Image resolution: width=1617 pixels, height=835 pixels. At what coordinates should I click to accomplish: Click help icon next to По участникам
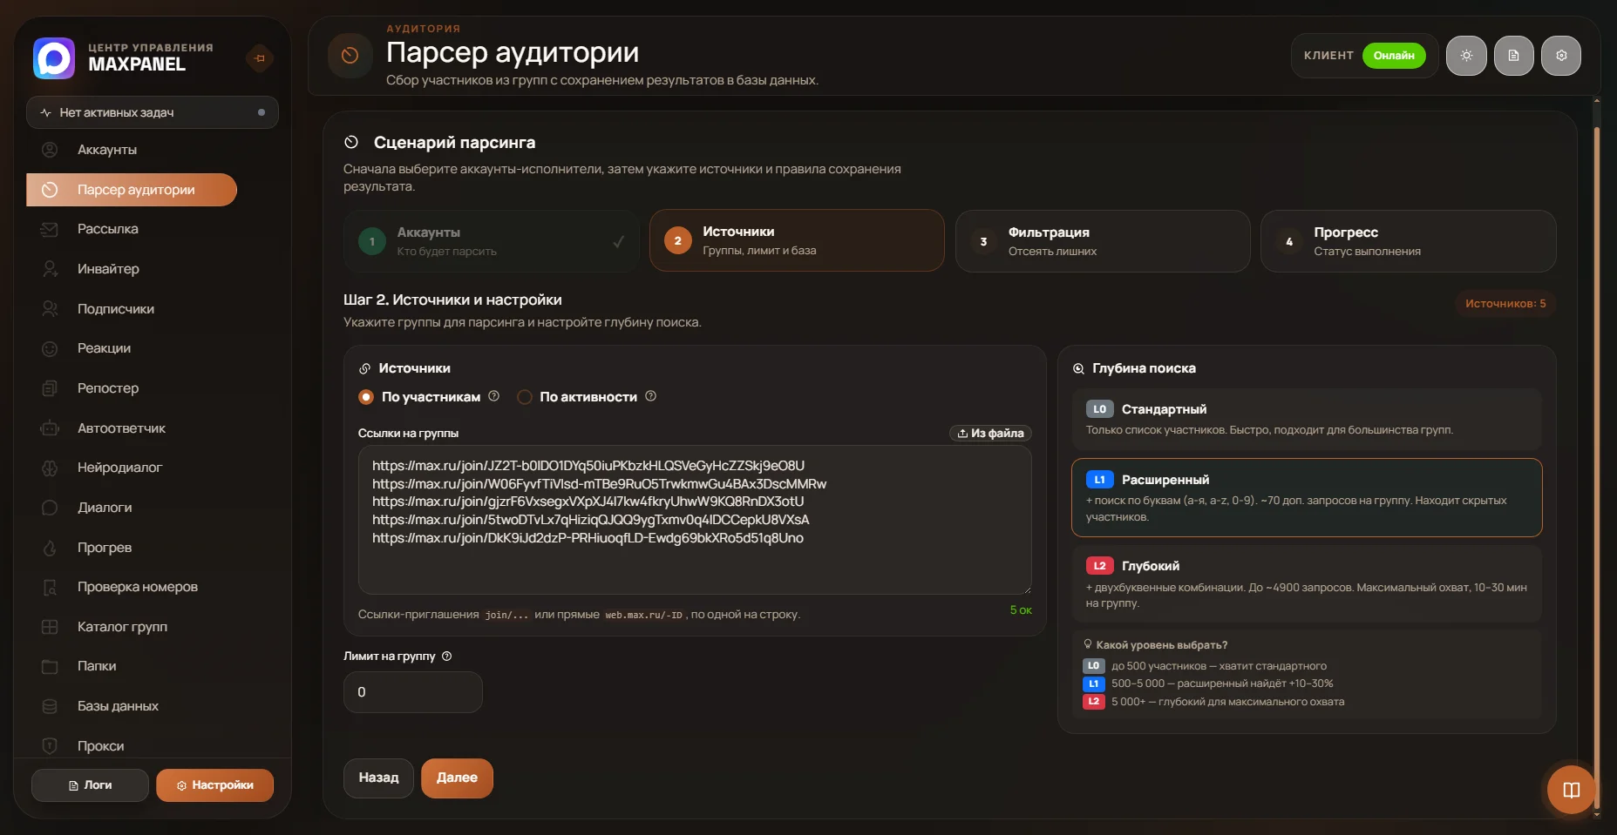pyautogui.click(x=493, y=396)
